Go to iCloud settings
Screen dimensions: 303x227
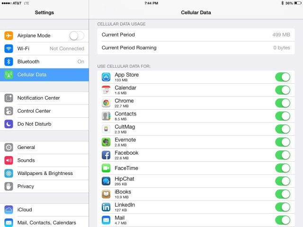pos(45,210)
